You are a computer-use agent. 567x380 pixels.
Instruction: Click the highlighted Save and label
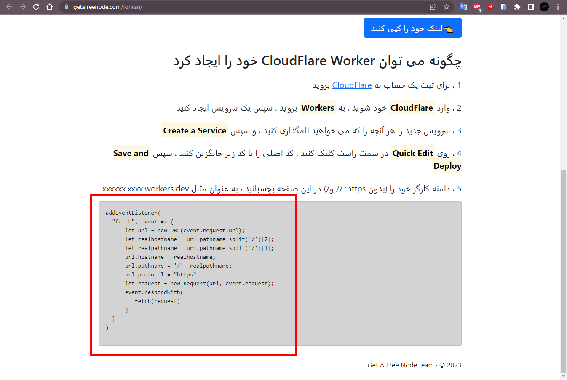131,153
